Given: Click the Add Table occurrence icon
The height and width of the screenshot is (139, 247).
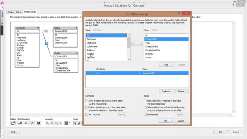Looking at the screenshot, I should [x=13, y=123].
